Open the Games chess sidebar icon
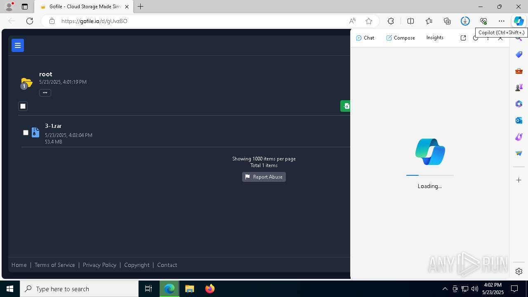The height and width of the screenshot is (297, 528). click(x=519, y=87)
